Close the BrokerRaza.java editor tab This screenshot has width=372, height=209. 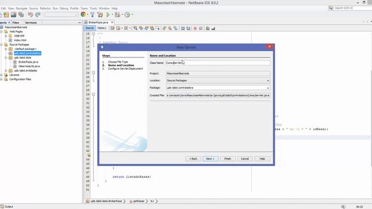coord(112,22)
